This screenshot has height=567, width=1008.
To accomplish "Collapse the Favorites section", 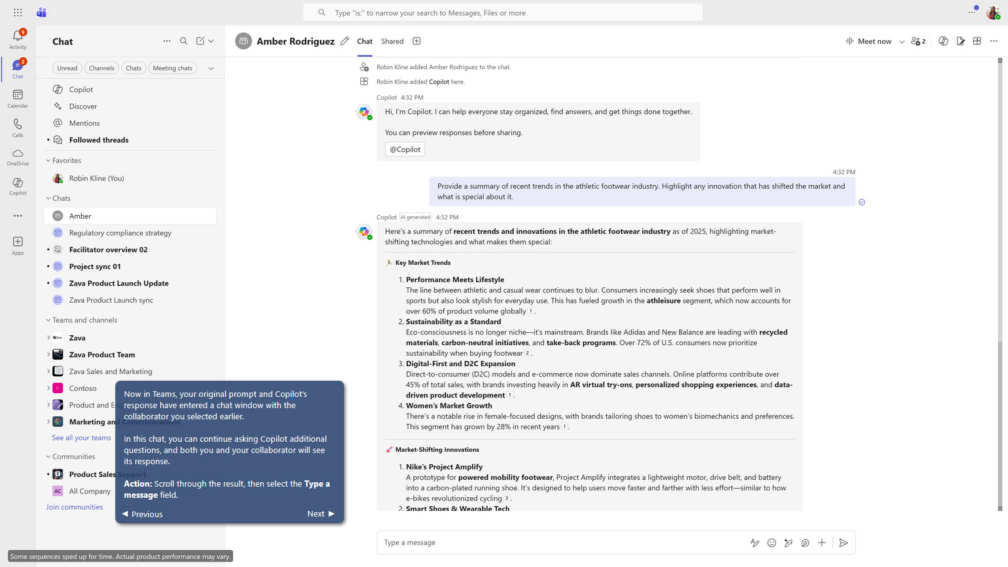I will coord(47,160).
